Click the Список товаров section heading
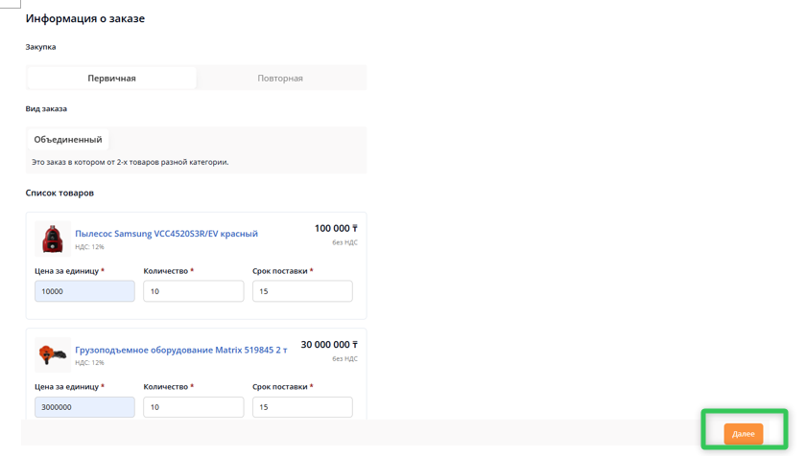Viewport: 806px width, 456px height. click(59, 194)
